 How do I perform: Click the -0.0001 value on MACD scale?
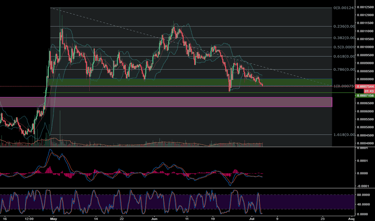click(x=363, y=186)
